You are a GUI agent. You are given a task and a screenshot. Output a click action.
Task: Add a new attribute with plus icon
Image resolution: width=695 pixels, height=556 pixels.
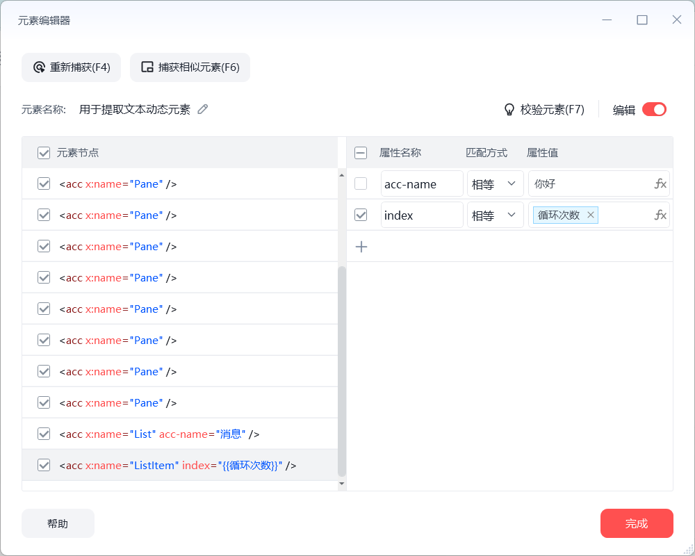(361, 247)
